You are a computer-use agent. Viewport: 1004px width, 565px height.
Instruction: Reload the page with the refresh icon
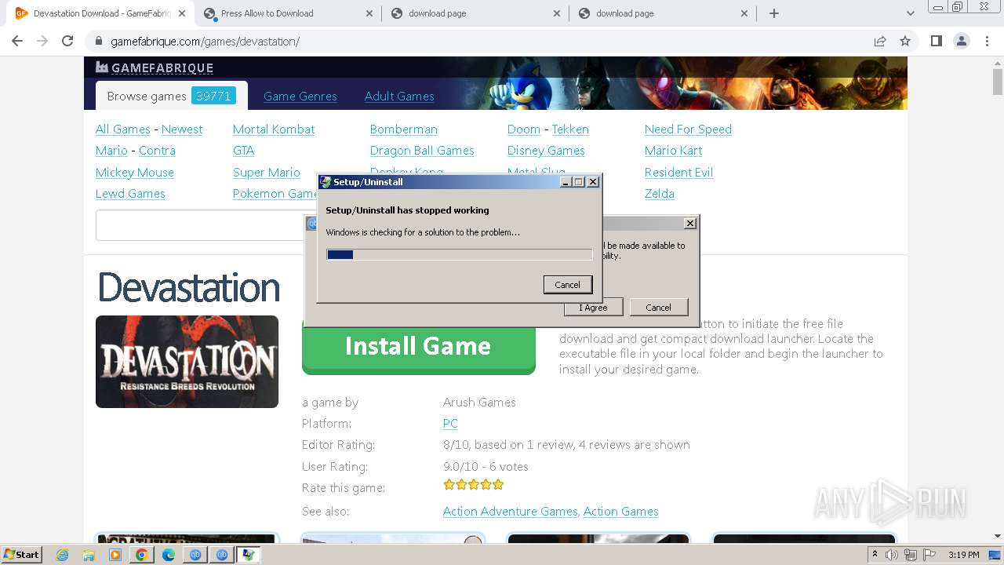[x=67, y=41]
